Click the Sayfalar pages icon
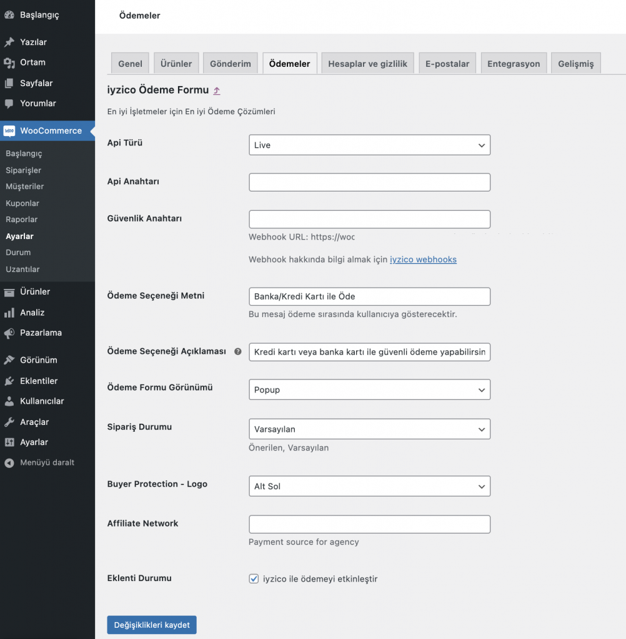 coord(9,83)
